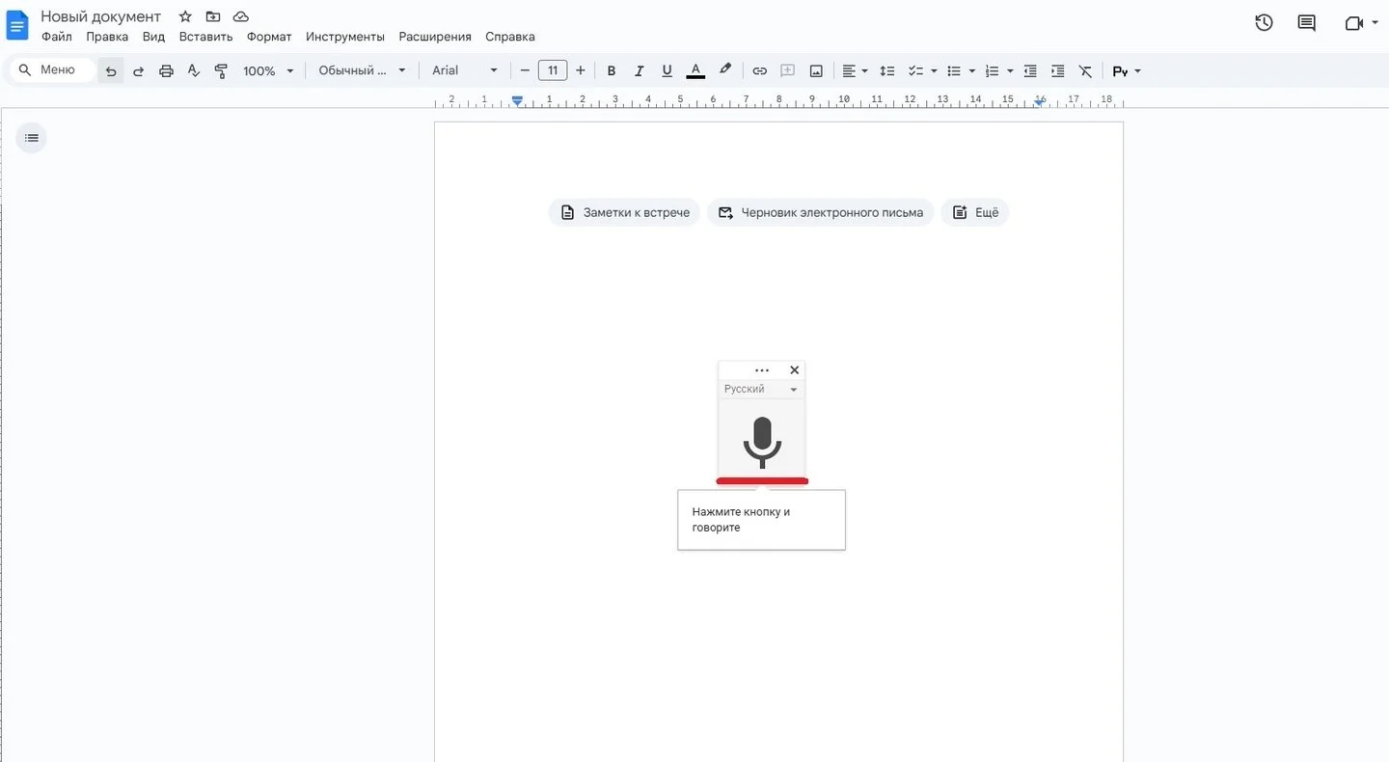Search menus with the 'Меню' box
The height and width of the screenshot is (762, 1389).
coord(52,70)
